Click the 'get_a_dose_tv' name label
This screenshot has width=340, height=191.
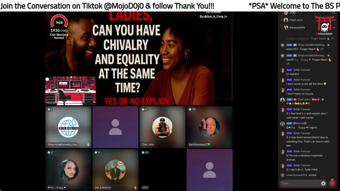point(103,188)
